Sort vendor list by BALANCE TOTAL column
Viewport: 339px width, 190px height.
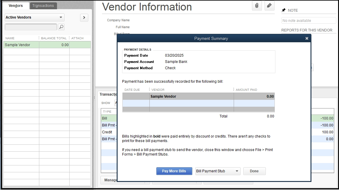[54, 38]
